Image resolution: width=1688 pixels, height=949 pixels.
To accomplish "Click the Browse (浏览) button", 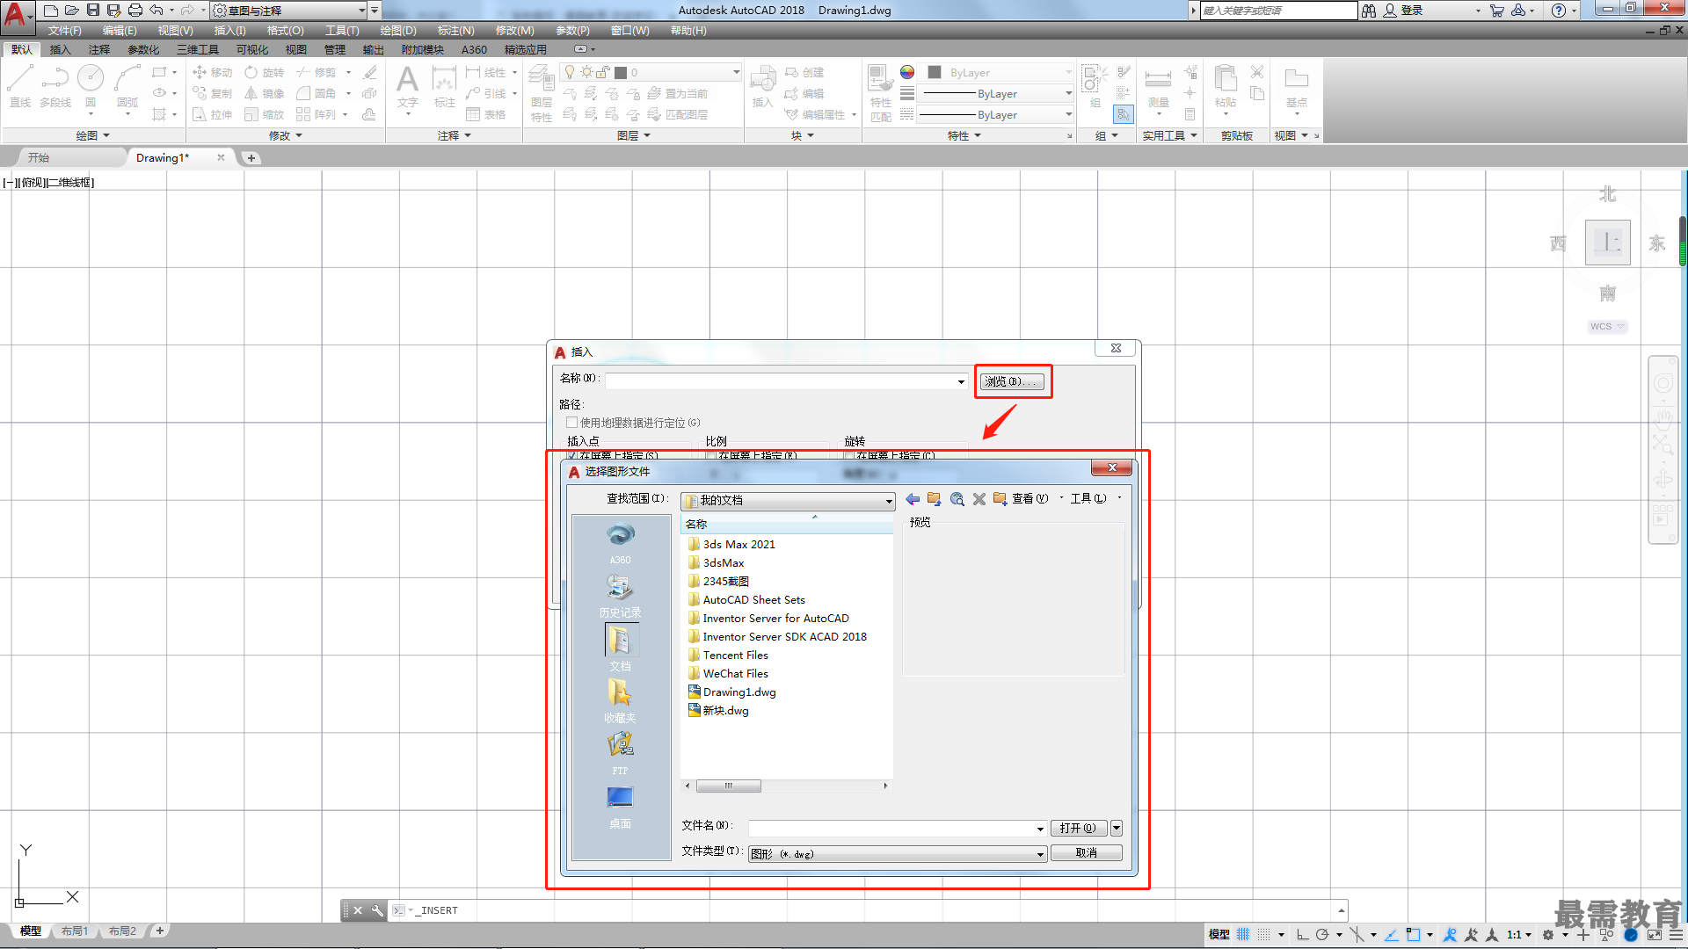I will (x=1011, y=381).
